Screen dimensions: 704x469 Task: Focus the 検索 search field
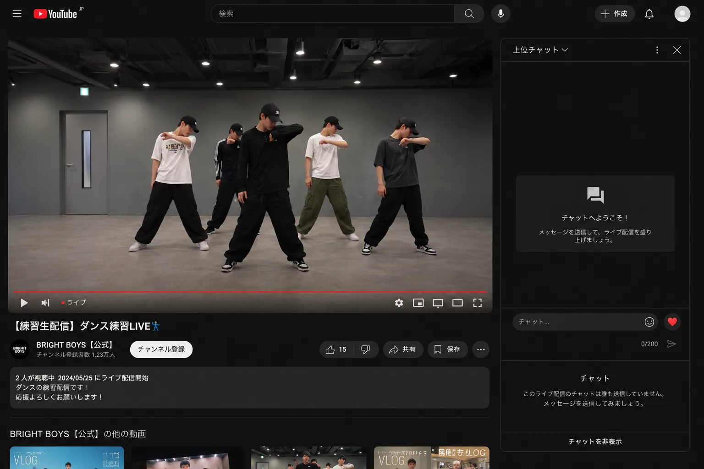[x=332, y=14]
